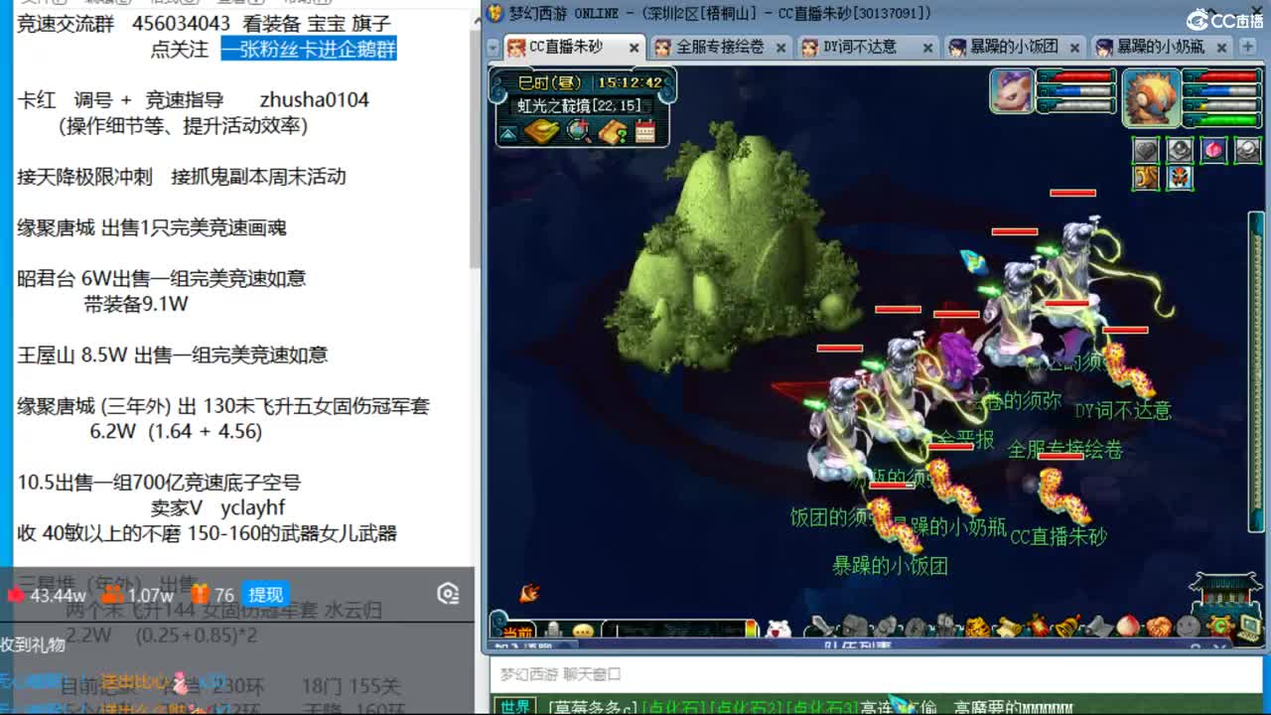The image size is (1271, 715).
Task: Click the pink gem buff icon on right side
Action: coord(1213,150)
